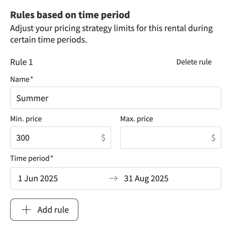Click the empty Max. price input field

165,138
